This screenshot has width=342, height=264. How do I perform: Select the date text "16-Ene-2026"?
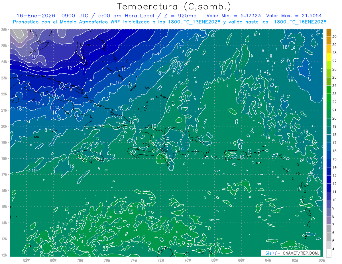click(36, 16)
